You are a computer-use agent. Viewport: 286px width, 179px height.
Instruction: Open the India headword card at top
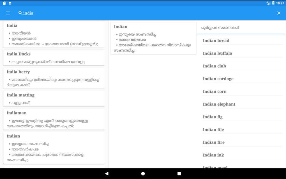coord(54,35)
